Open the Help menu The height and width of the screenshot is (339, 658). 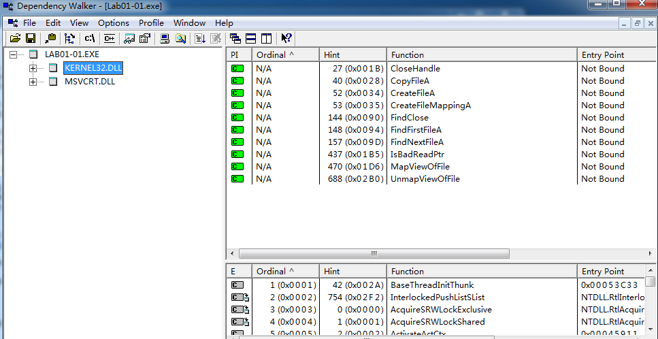coord(224,22)
